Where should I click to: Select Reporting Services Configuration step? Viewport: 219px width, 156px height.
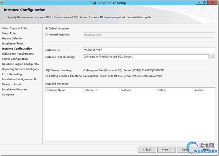pyautogui.click(x=20, y=69)
